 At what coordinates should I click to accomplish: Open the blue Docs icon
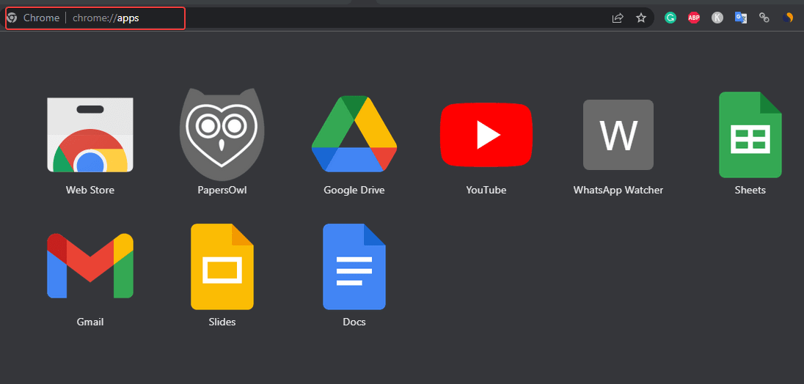coord(354,267)
